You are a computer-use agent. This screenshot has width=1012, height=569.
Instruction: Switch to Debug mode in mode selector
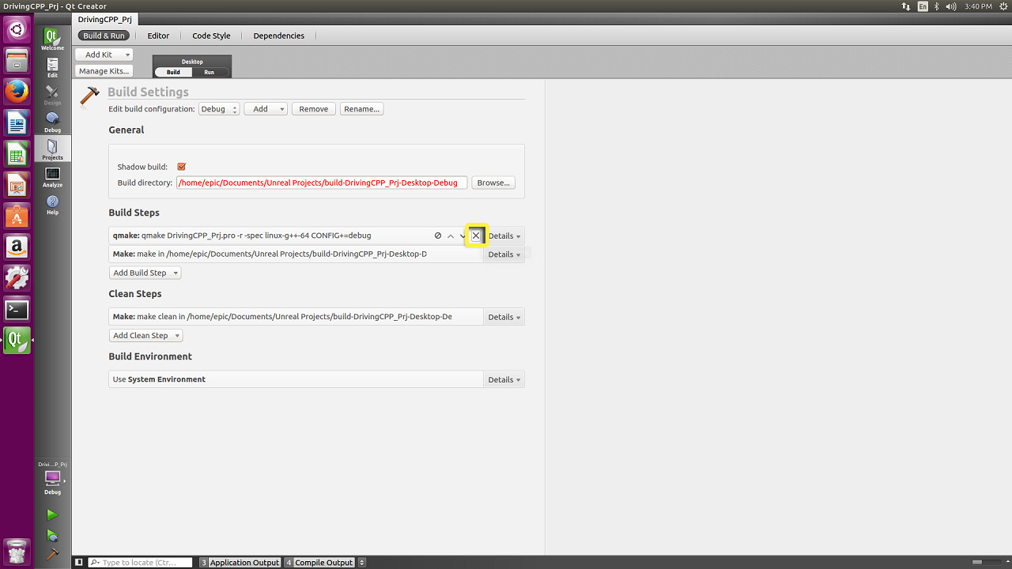pos(52,122)
